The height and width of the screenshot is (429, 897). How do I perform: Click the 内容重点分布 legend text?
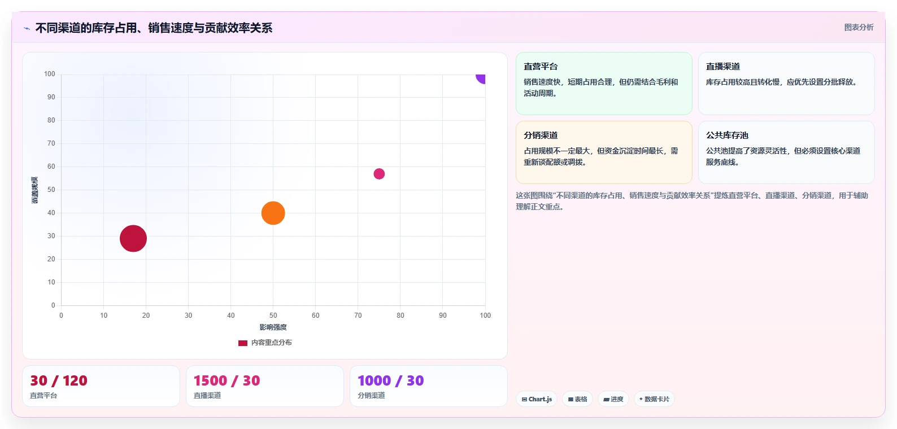(272, 343)
